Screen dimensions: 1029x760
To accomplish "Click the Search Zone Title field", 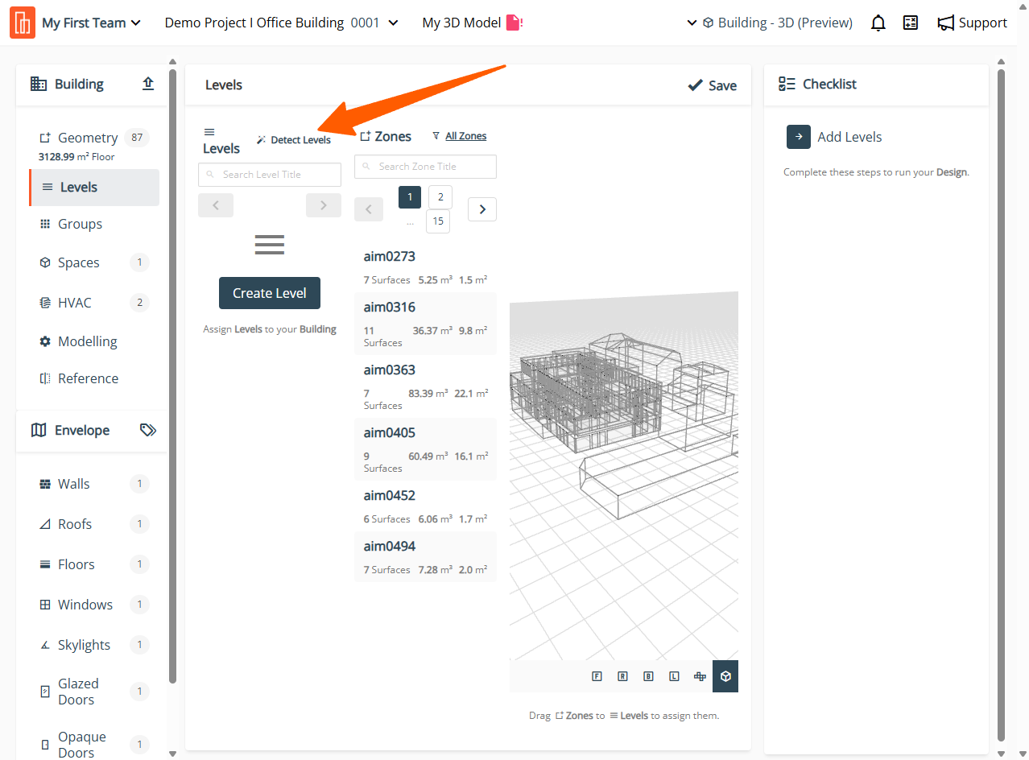I will point(426,167).
